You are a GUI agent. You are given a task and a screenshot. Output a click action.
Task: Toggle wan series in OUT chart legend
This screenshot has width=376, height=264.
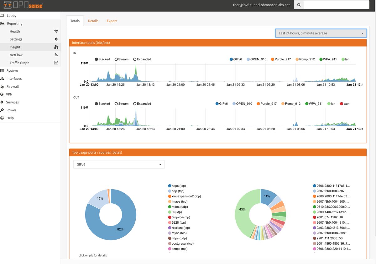pyautogui.click(x=345, y=104)
